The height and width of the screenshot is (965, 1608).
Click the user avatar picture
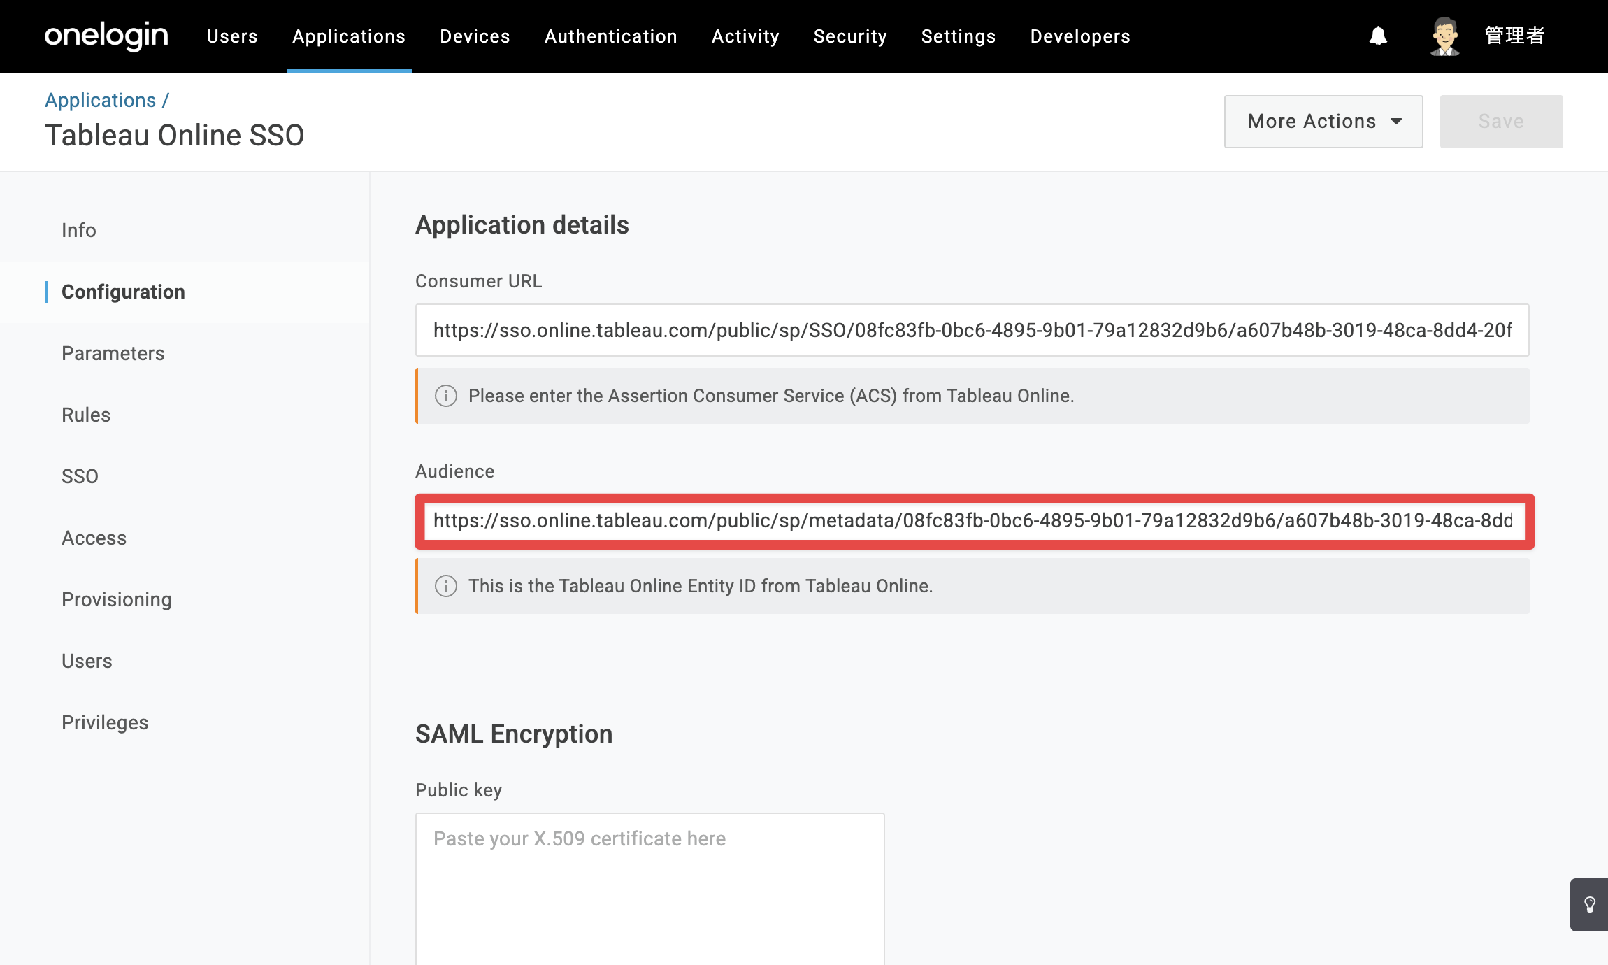coord(1444,36)
